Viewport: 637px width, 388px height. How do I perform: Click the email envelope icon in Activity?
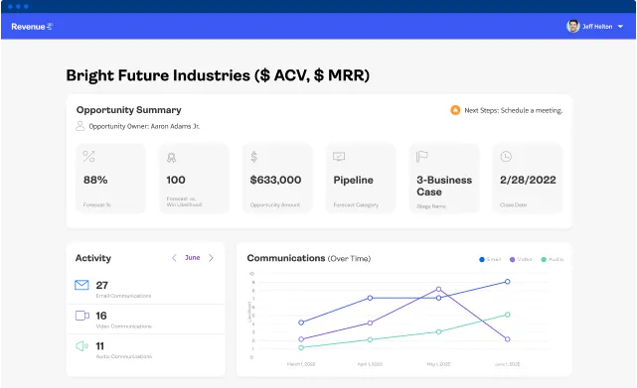coord(81,285)
